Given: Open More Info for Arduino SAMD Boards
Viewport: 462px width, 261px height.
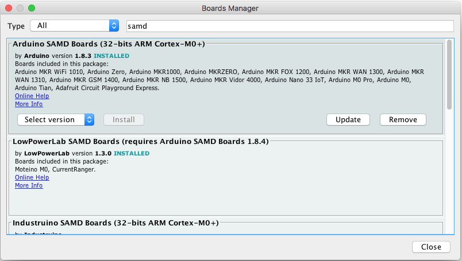Looking at the screenshot, I should [29, 104].
